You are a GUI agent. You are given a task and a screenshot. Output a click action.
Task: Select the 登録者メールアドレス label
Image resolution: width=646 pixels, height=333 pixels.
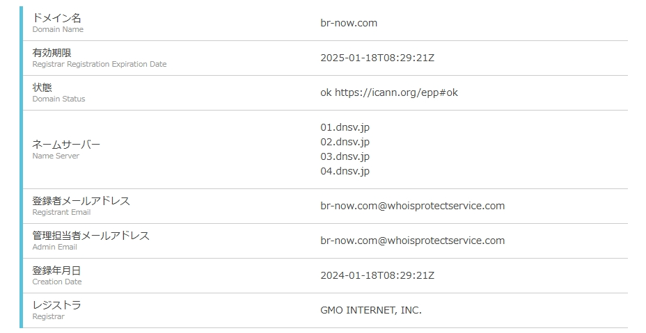pos(81,201)
